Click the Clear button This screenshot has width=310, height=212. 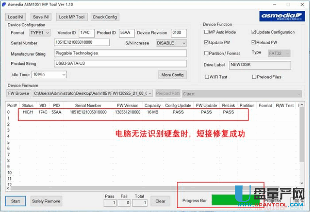(x=161, y=201)
